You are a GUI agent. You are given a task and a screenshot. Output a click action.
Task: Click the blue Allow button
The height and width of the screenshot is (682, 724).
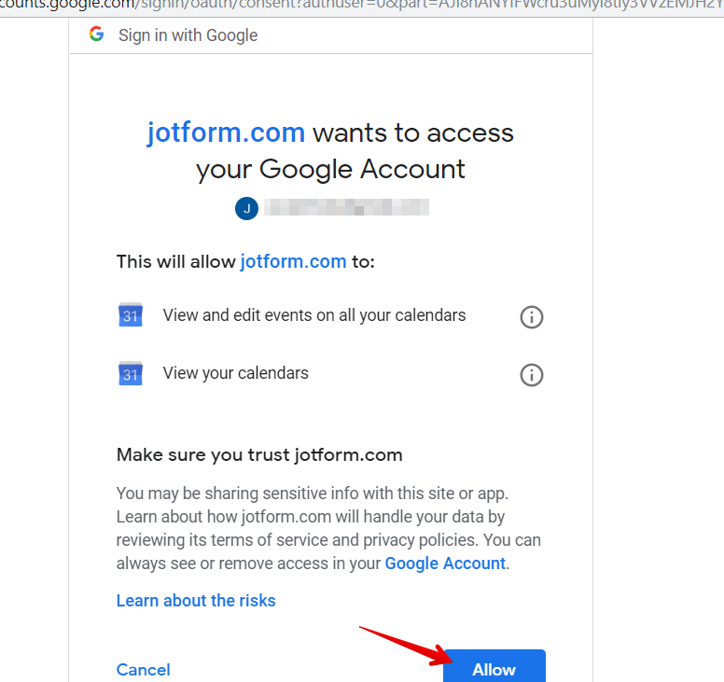[494, 666]
